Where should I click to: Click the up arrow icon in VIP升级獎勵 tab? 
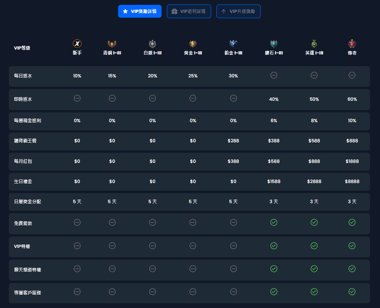tap(224, 11)
